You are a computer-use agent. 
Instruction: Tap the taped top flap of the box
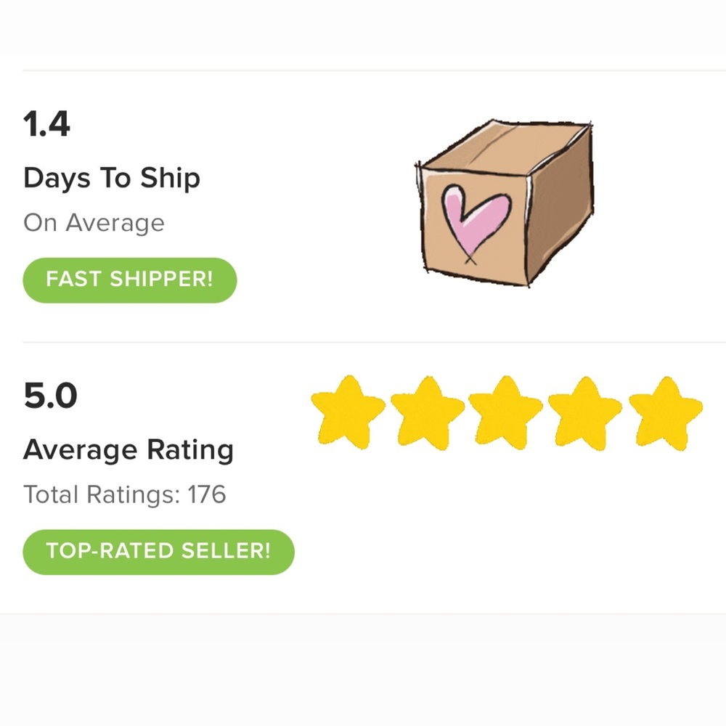505,147
